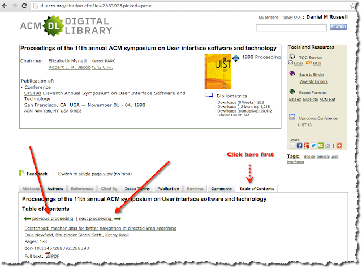Open the UIST proceedings cover thumbnail
Screen dimensions: 362x268
[x=218, y=72]
